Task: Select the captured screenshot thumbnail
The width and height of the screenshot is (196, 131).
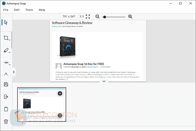Action: click(x=42, y=104)
